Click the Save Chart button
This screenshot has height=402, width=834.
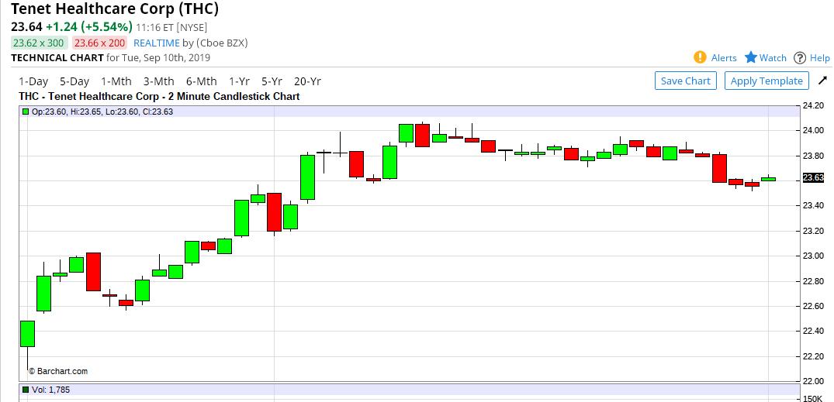(x=686, y=81)
